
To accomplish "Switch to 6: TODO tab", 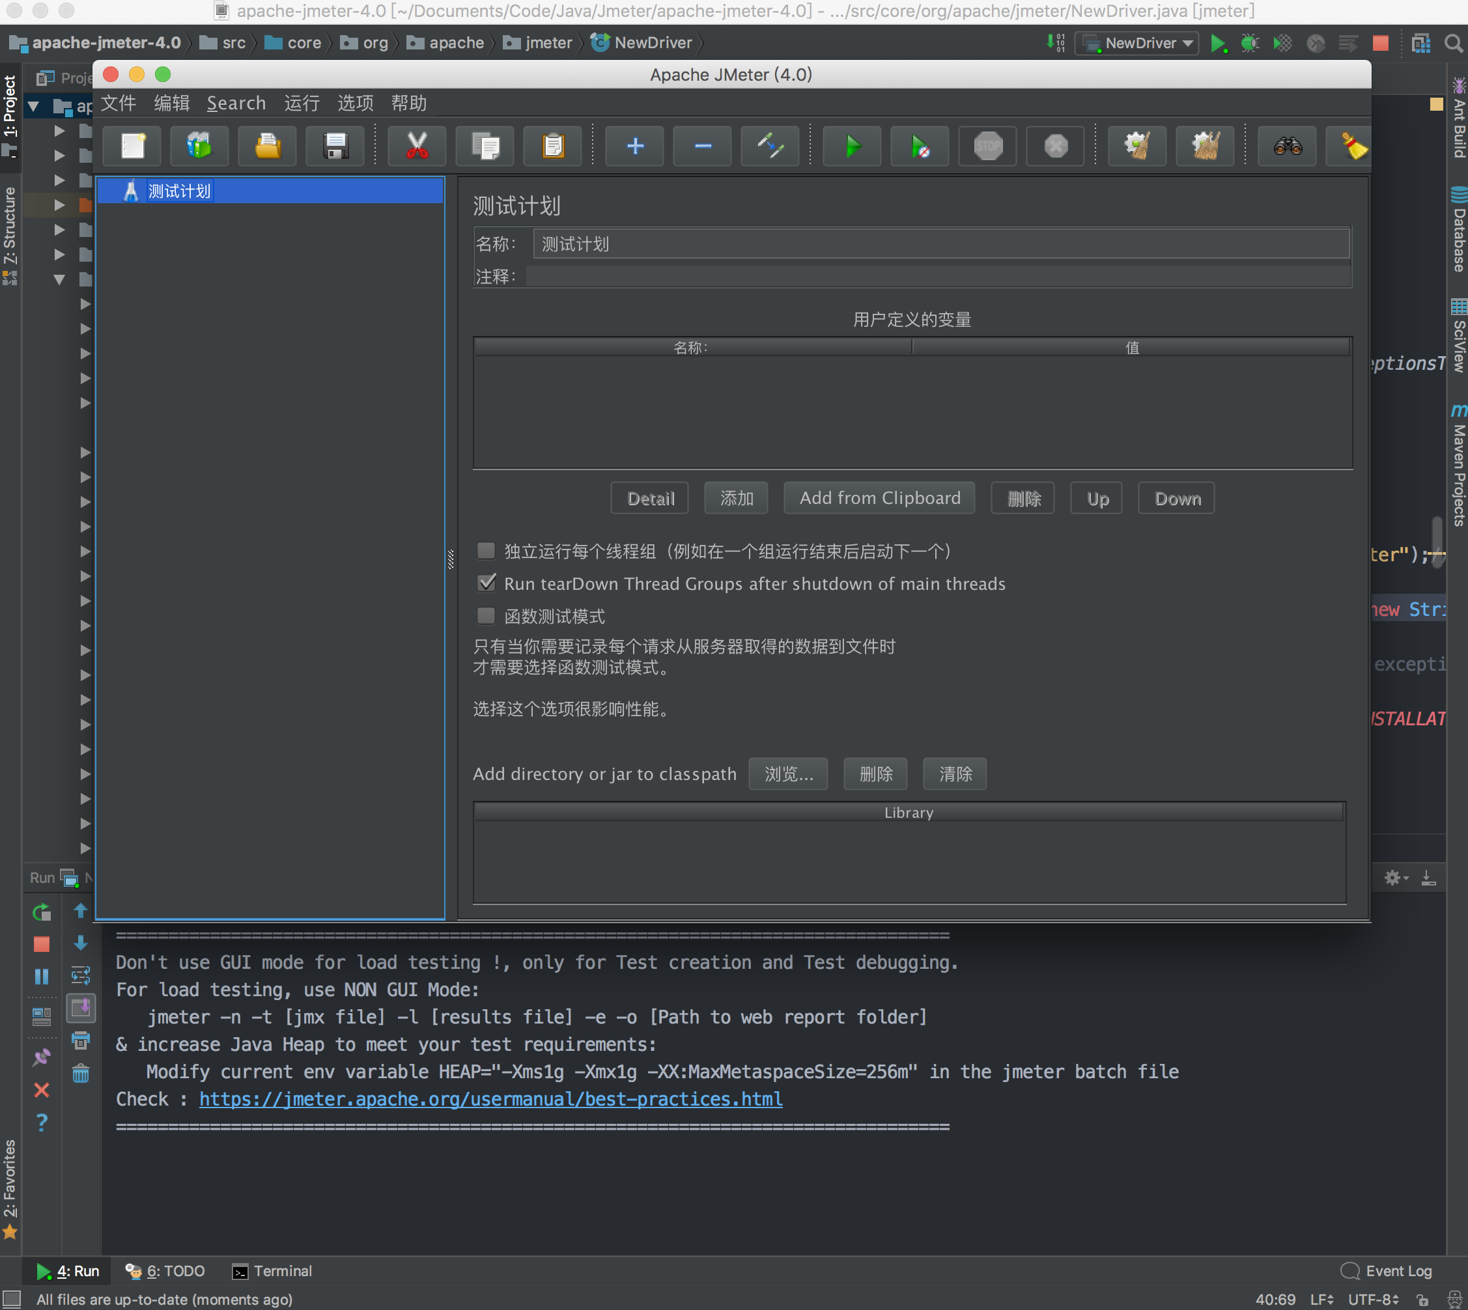I will 165,1271.
